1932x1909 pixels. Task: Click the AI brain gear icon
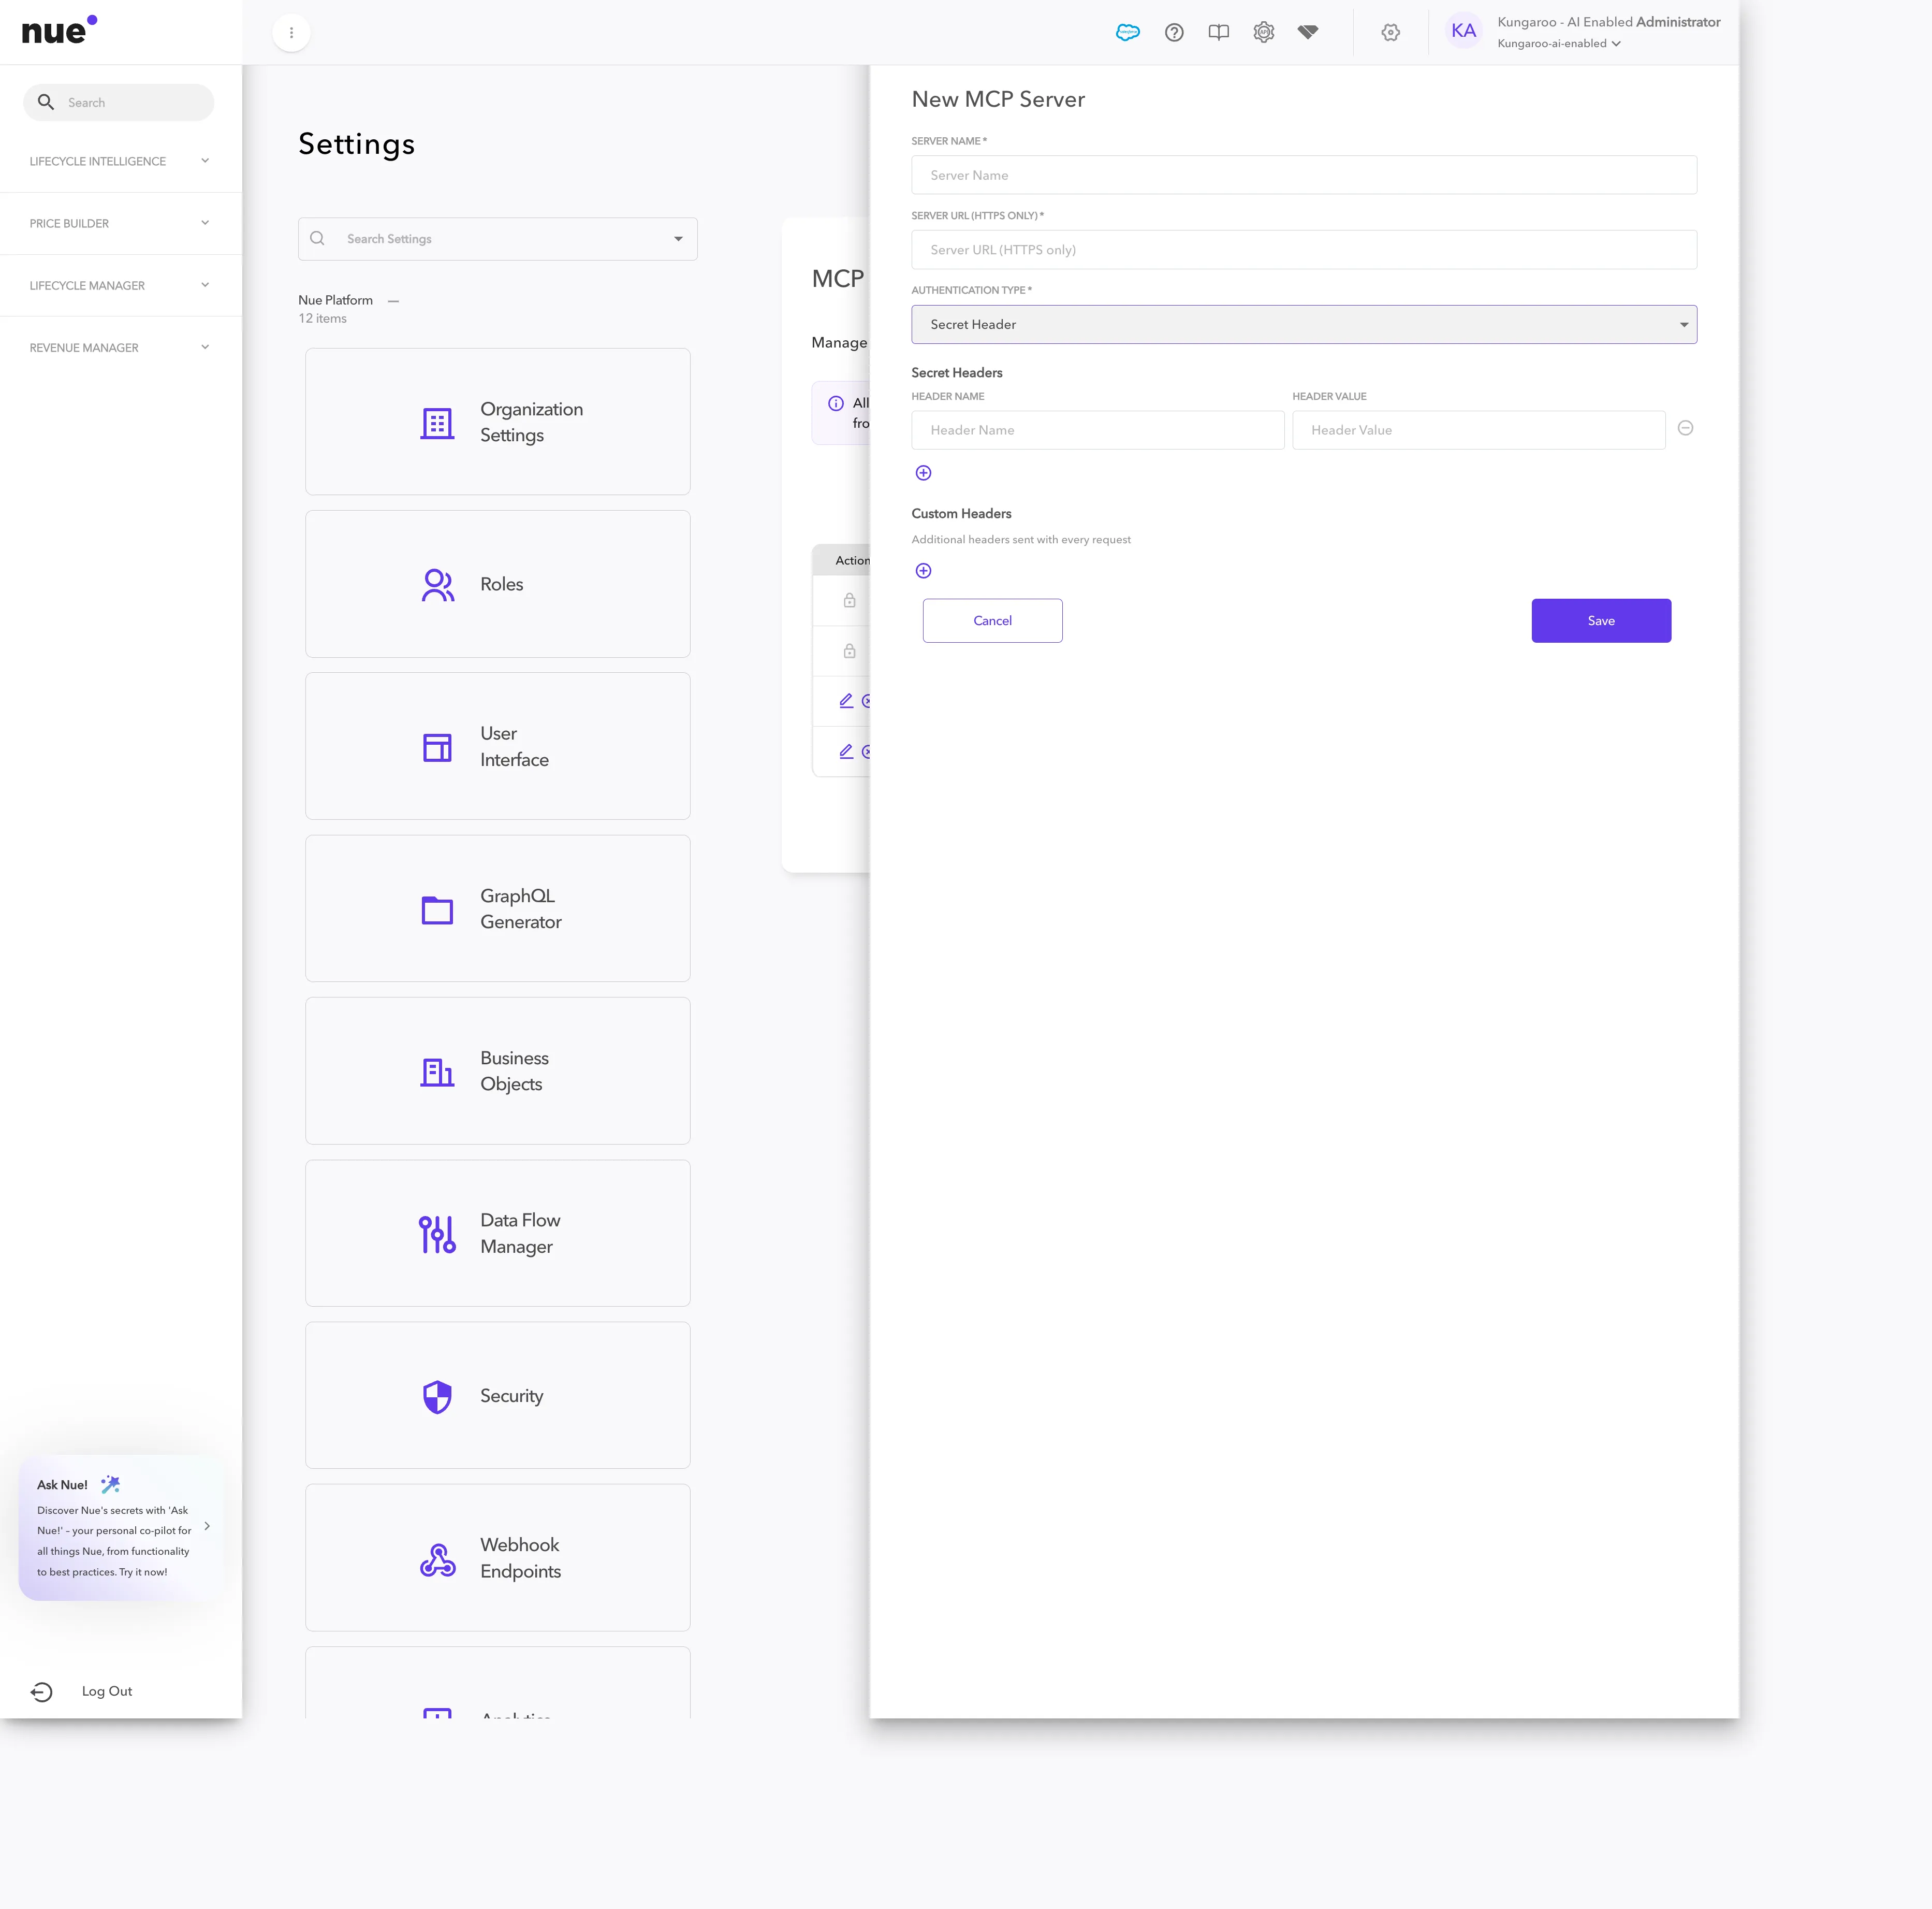click(x=1264, y=32)
